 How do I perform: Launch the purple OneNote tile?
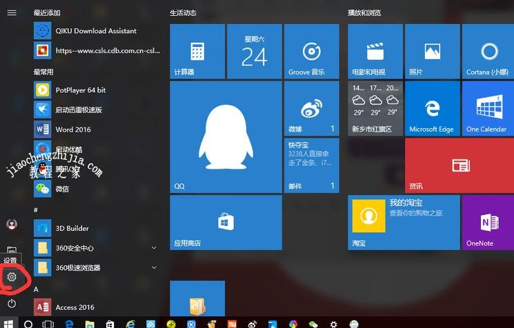(x=488, y=223)
